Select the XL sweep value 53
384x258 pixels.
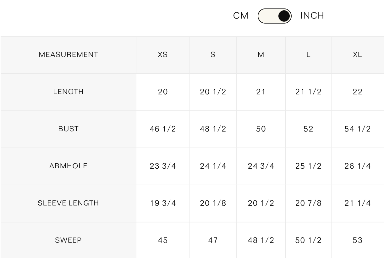(358, 240)
